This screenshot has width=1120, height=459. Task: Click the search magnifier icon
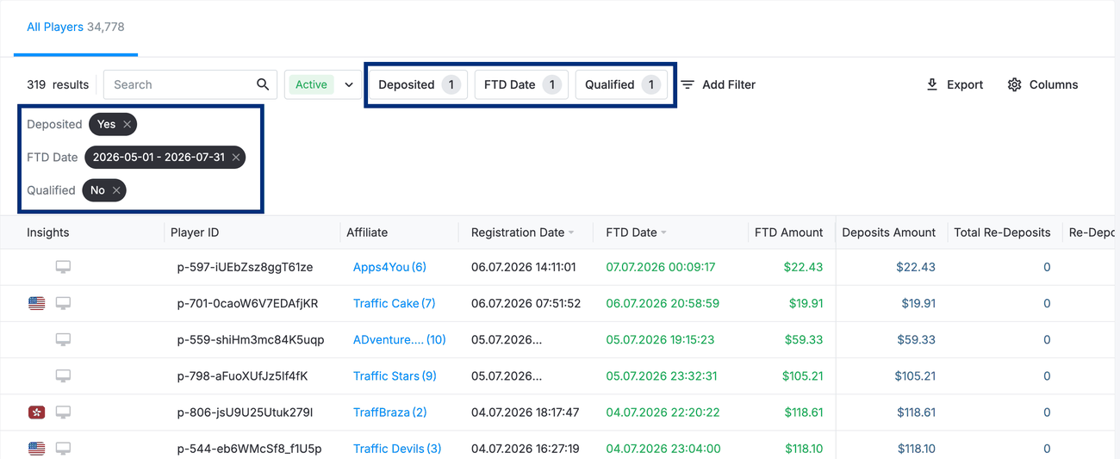pyautogui.click(x=263, y=84)
